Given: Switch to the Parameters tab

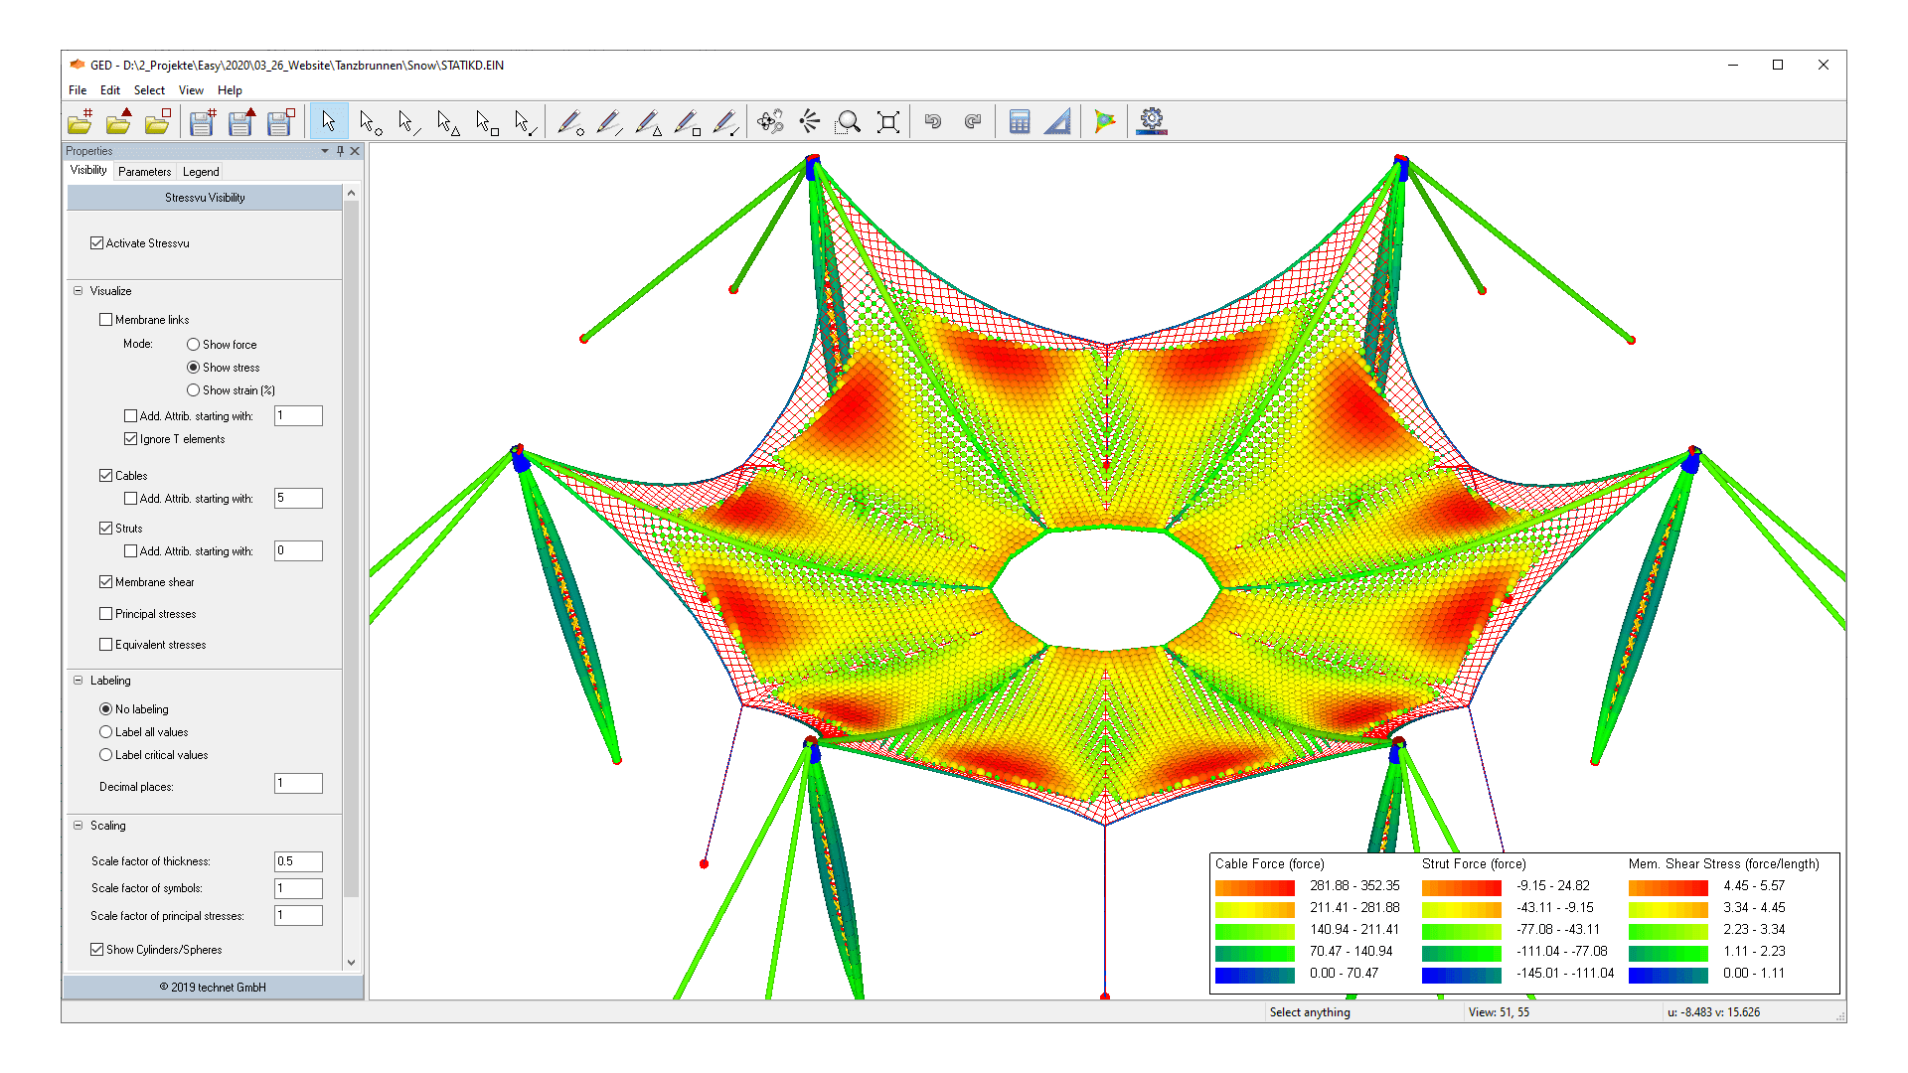Looking at the screenshot, I should pos(144,172).
